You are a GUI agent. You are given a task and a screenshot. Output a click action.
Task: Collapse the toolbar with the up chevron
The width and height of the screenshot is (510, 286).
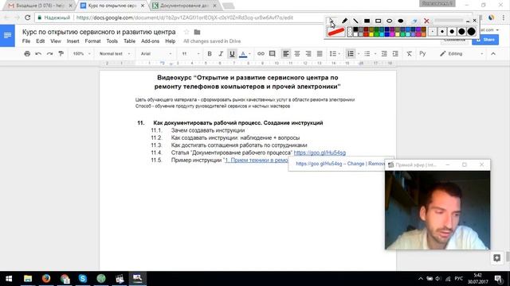493,53
